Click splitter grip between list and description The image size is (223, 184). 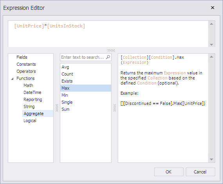coord(115,108)
